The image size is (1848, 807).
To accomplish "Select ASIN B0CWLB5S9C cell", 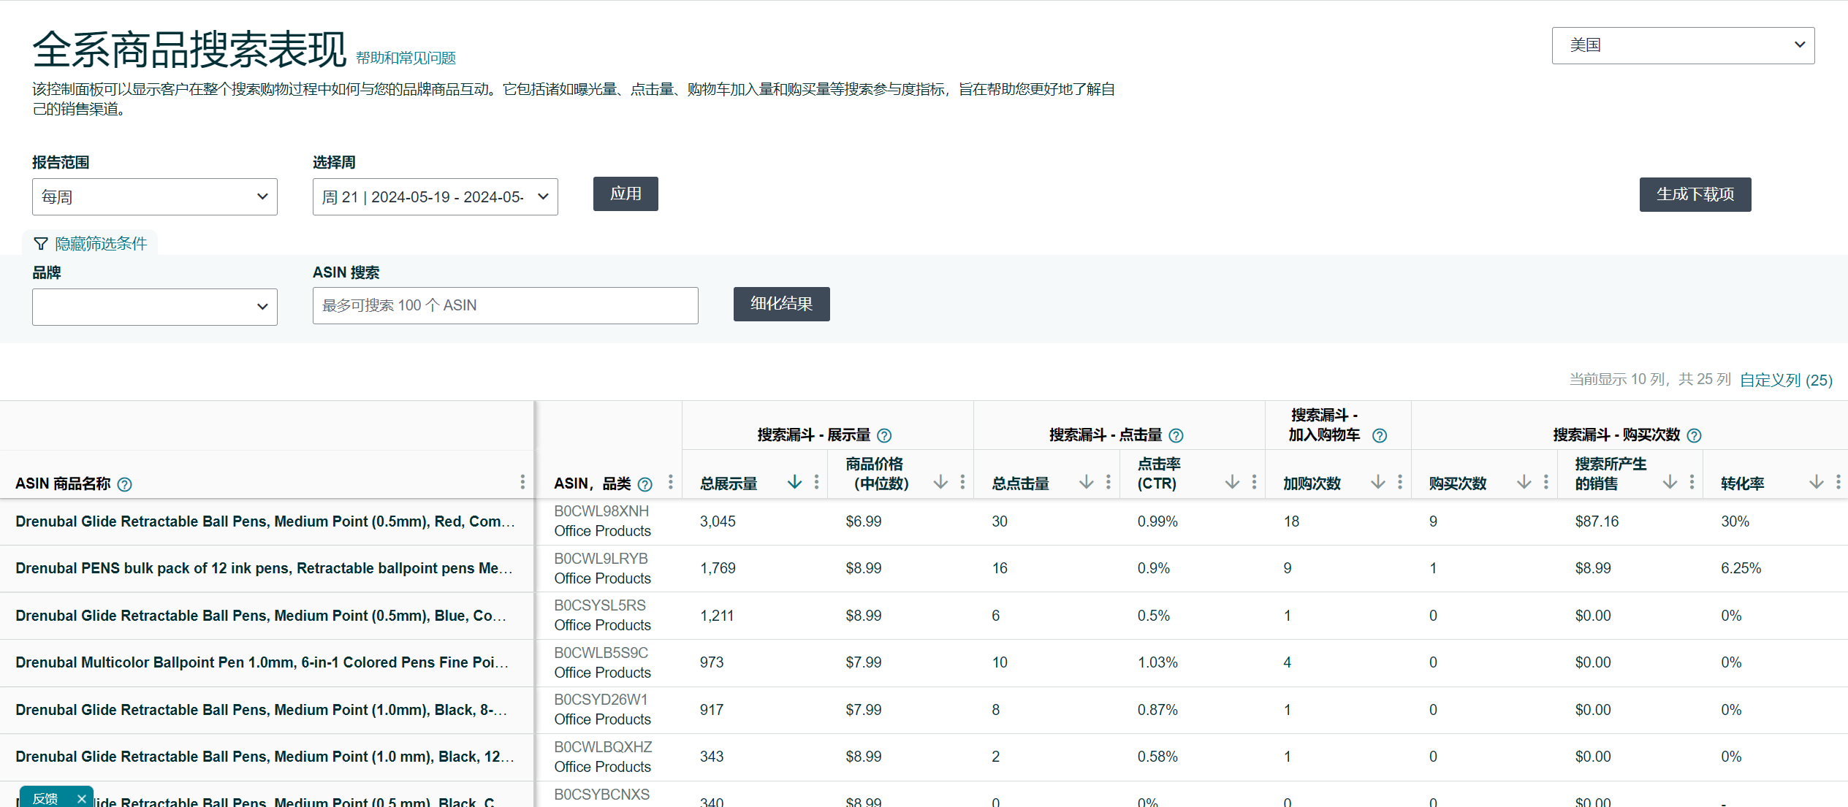I will (x=601, y=653).
